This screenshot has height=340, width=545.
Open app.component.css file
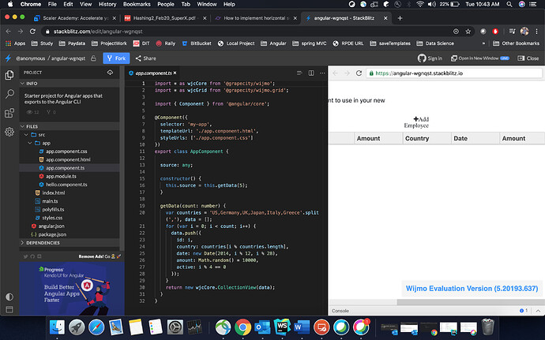66,151
